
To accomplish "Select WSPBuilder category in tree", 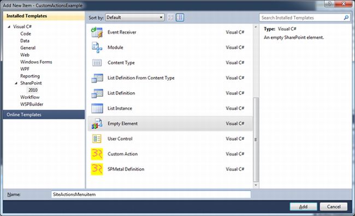I will 32,104.
